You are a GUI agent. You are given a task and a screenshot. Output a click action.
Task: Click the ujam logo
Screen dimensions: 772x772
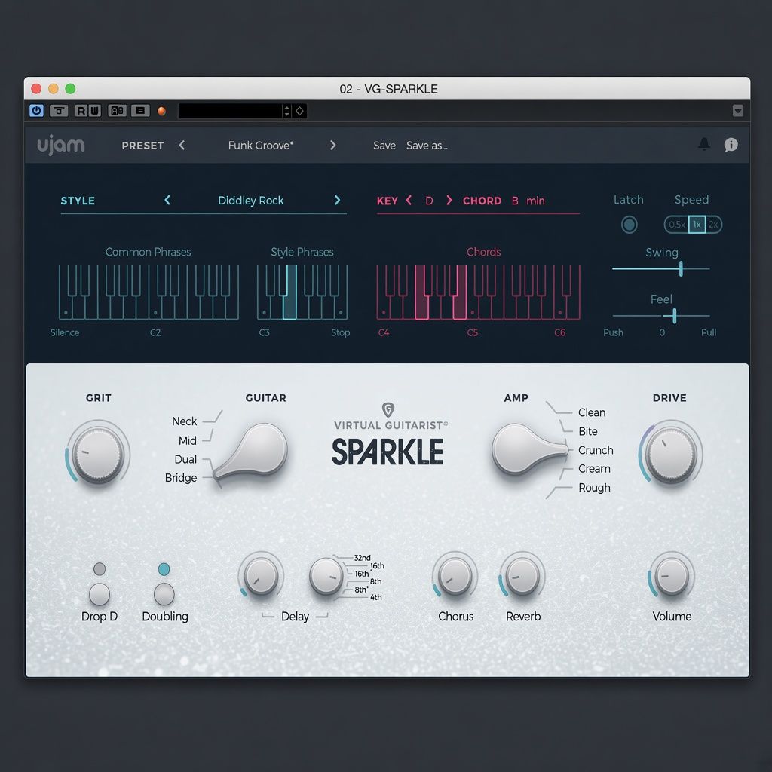tap(61, 146)
